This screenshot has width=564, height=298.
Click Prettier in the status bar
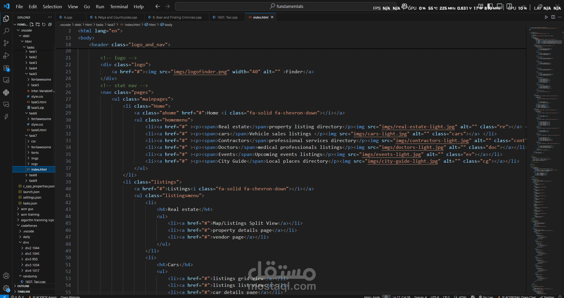point(547,297)
